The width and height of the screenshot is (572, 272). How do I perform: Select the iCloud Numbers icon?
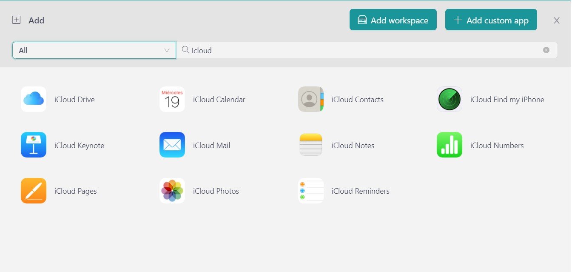click(450, 145)
